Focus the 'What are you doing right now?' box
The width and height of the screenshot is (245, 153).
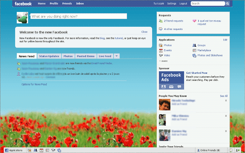pyautogui.click(x=79, y=16)
